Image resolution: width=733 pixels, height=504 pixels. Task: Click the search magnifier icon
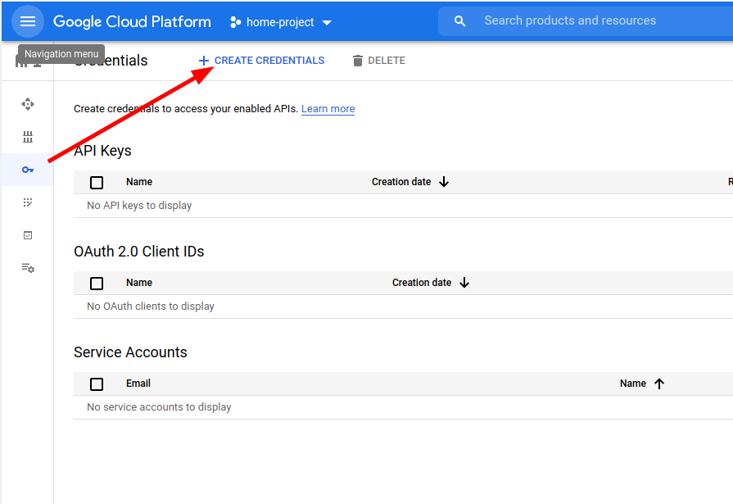tap(460, 21)
